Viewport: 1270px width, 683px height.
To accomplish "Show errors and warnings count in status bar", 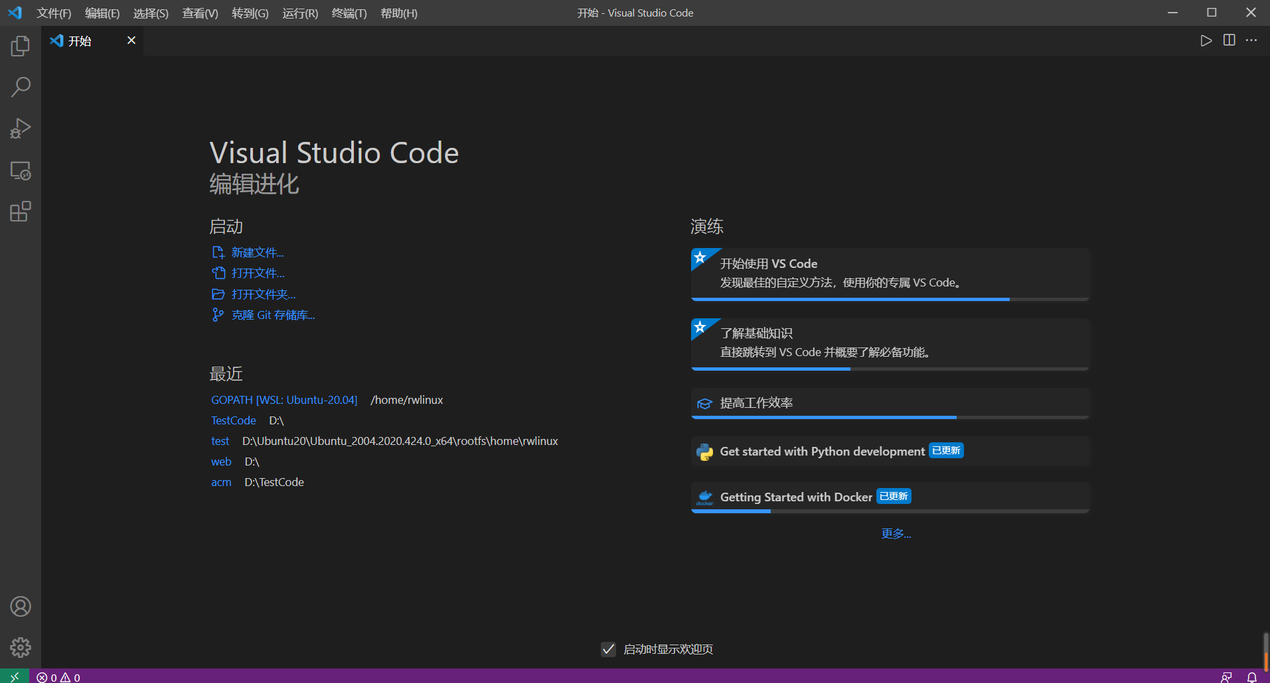I will 58,677.
